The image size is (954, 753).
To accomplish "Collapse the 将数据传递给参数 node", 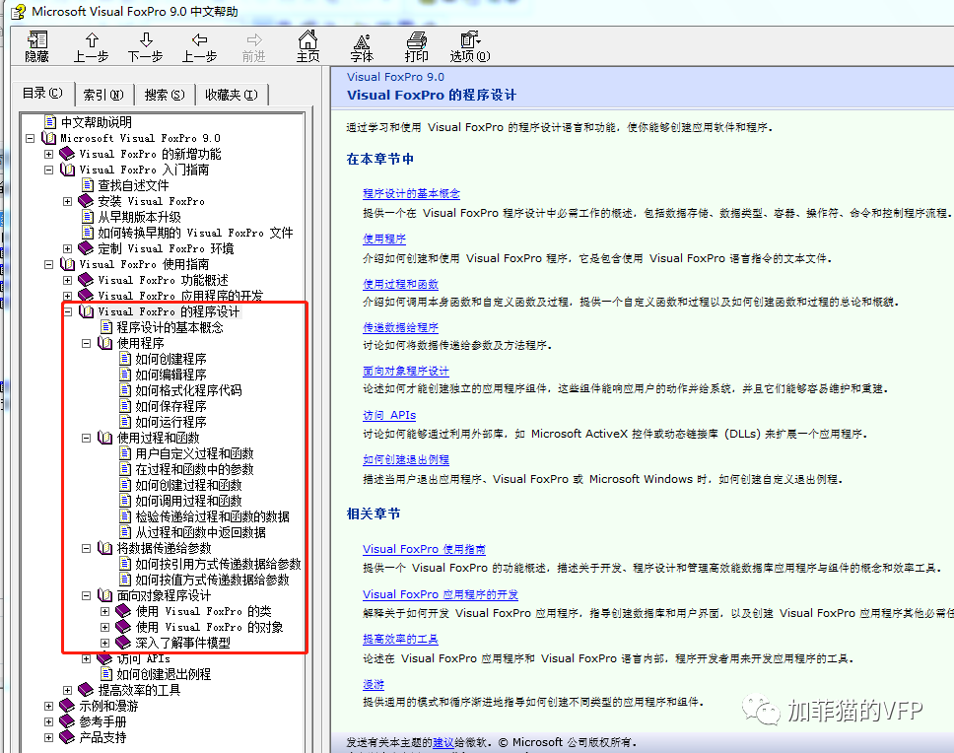I will [x=87, y=548].
